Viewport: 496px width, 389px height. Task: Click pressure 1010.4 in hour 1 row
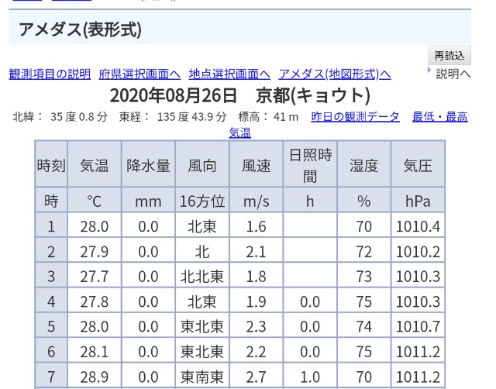pyautogui.click(x=418, y=225)
